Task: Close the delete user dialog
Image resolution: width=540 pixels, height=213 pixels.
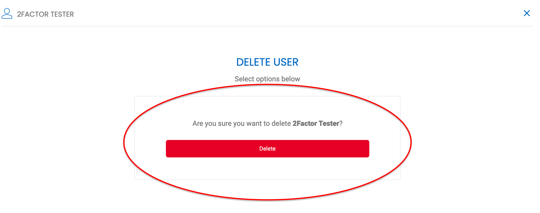Action: pos(527,13)
